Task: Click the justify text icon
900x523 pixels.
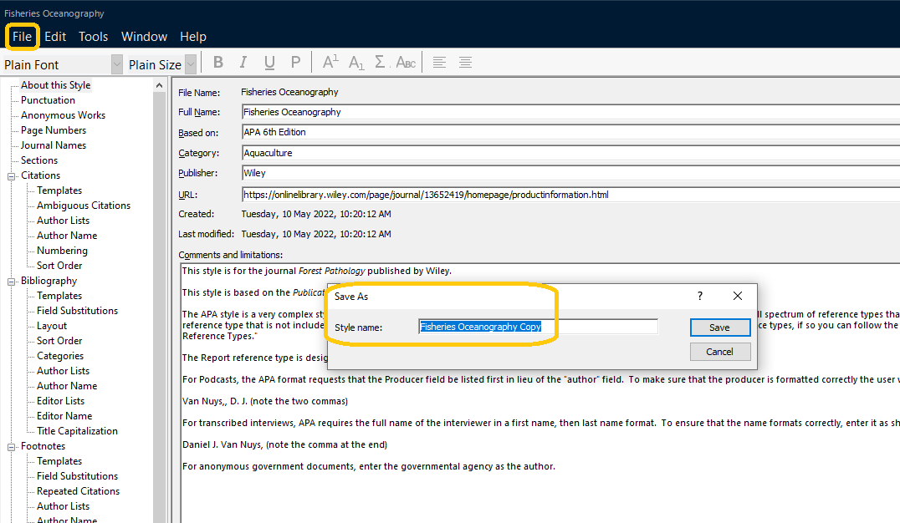Action: (465, 63)
